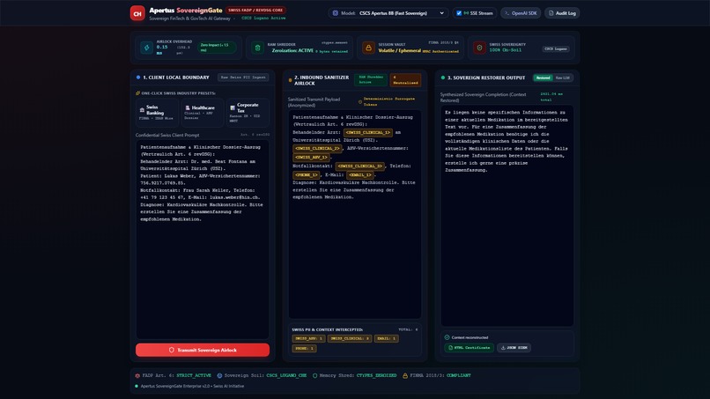710x399 pixels.
Task: Click the PHONE_1 token in payload
Action: (306, 174)
